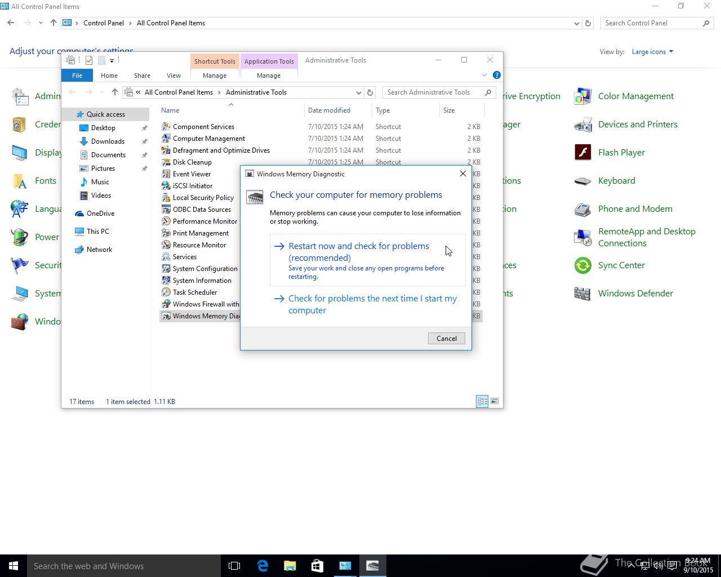Switch to Details view button in status bar
This screenshot has height=577, width=721.
click(482, 401)
